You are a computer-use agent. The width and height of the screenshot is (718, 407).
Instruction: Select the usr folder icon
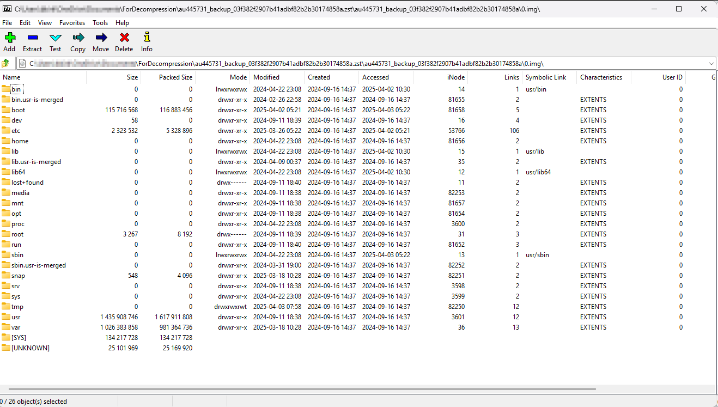[x=6, y=317]
